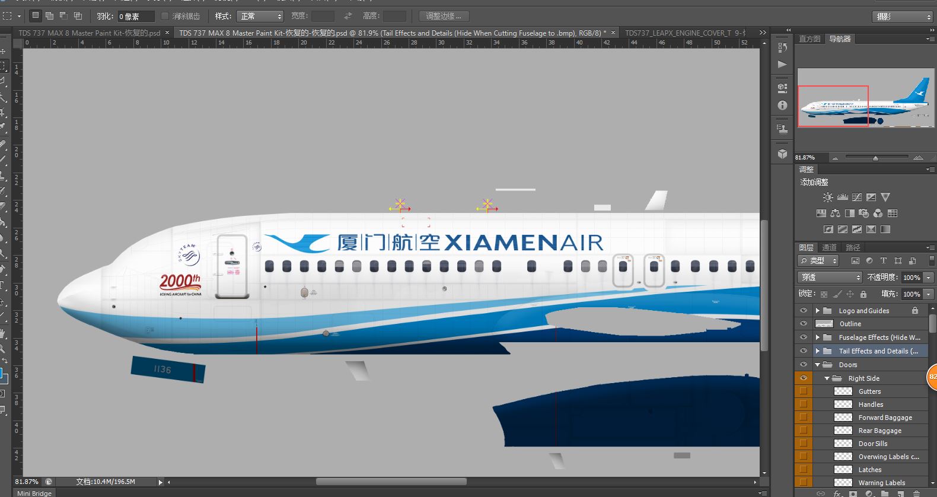
Task: Add a Brightness/Contrast adjustment
Action: click(x=828, y=197)
